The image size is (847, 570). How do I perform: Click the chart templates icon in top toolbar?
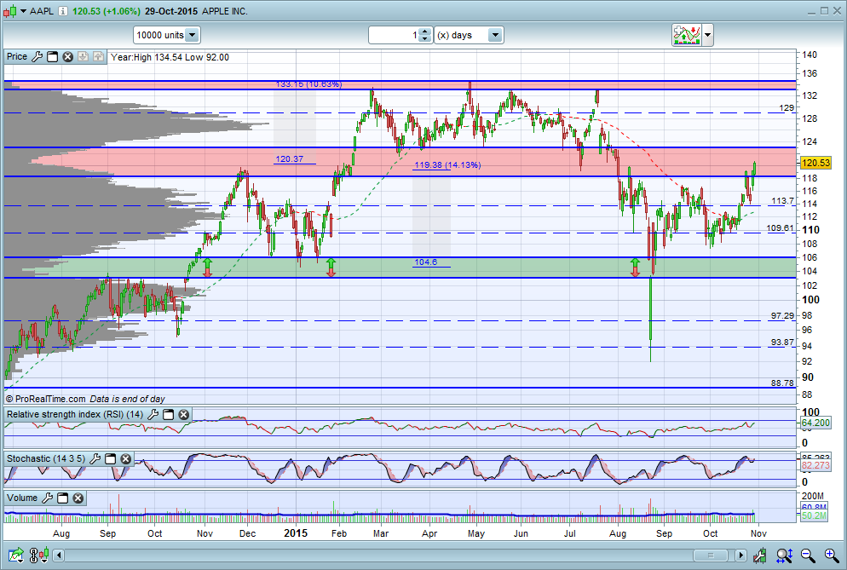tap(687, 35)
